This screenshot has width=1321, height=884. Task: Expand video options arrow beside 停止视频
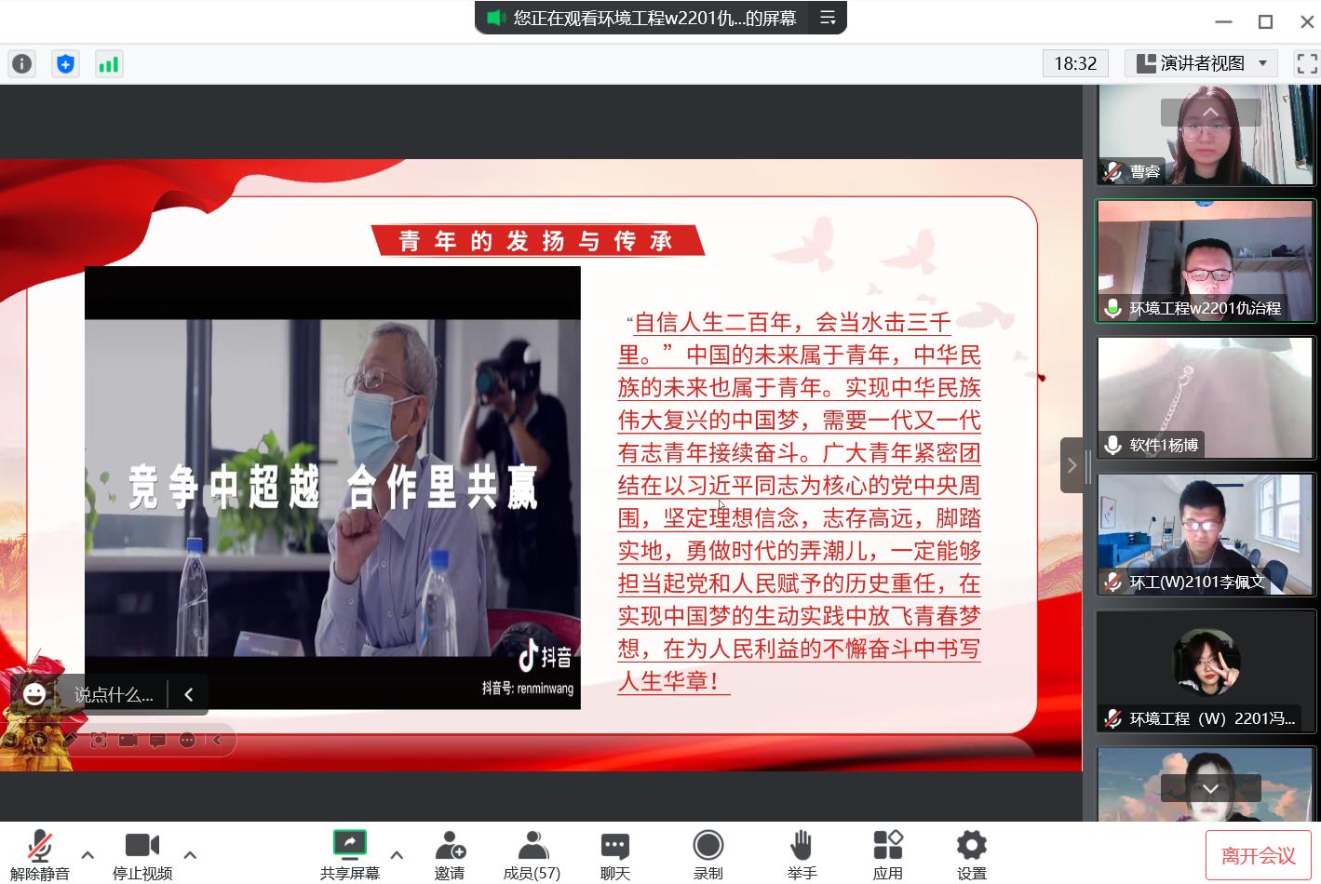[190, 854]
